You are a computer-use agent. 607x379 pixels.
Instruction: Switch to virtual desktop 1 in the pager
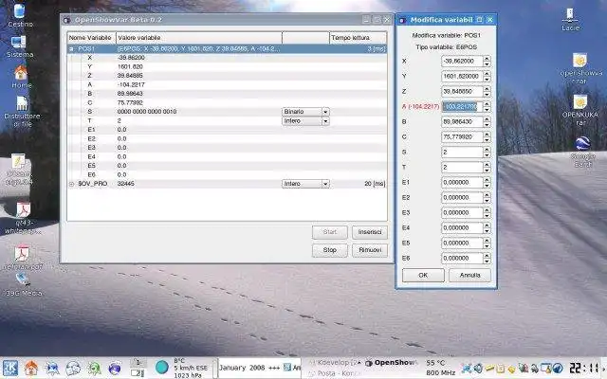point(138,363)
